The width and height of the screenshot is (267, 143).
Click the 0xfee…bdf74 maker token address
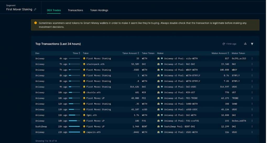tap(239, 121)
